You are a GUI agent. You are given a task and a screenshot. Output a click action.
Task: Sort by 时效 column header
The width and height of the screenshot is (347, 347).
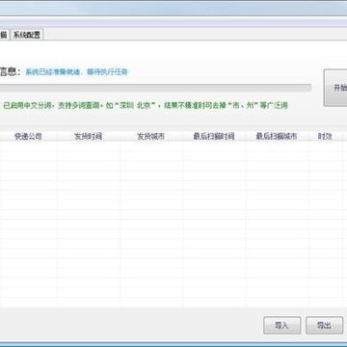click(325, 136)
